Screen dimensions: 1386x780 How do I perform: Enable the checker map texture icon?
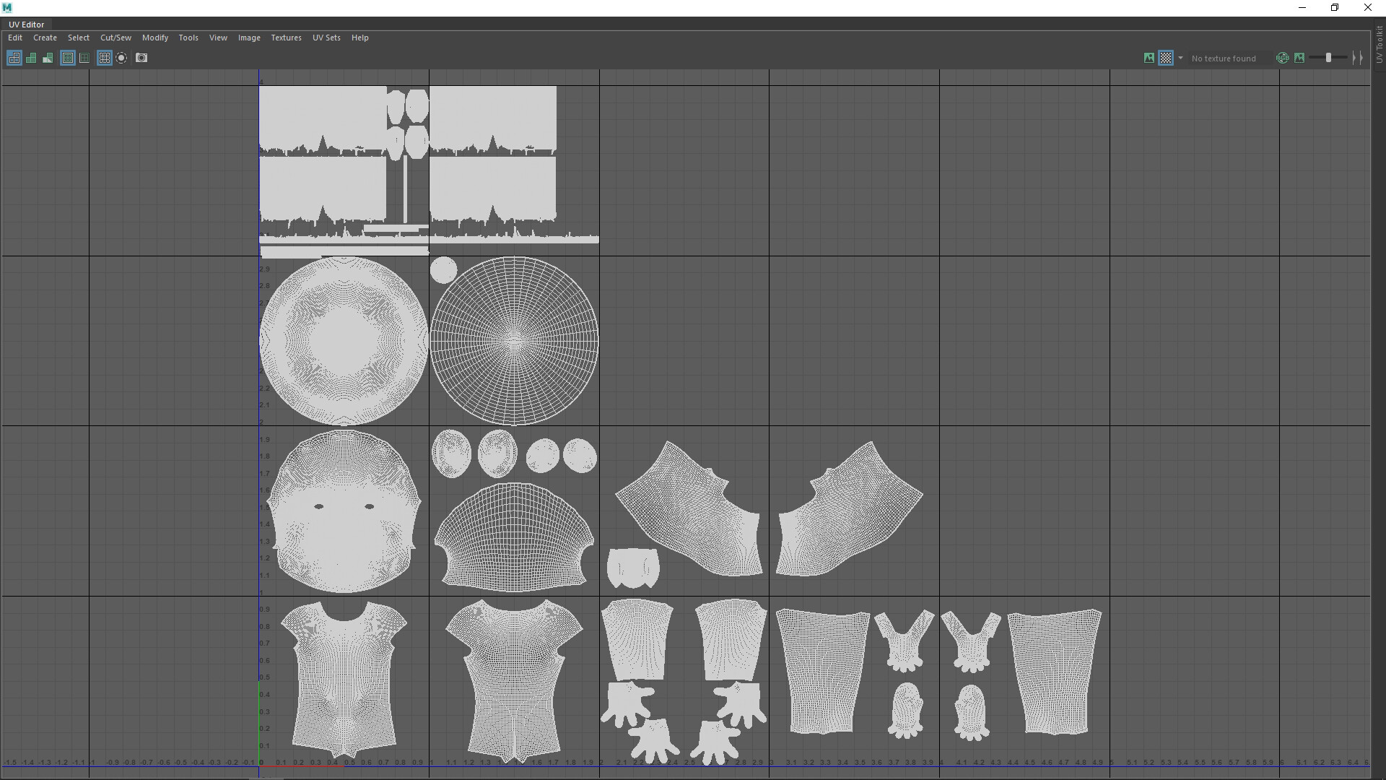[1166, 58]
